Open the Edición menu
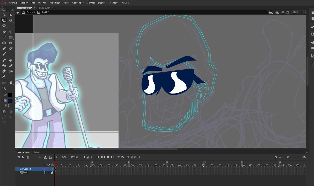Screen dimensions: 314x186 [24, 3]
